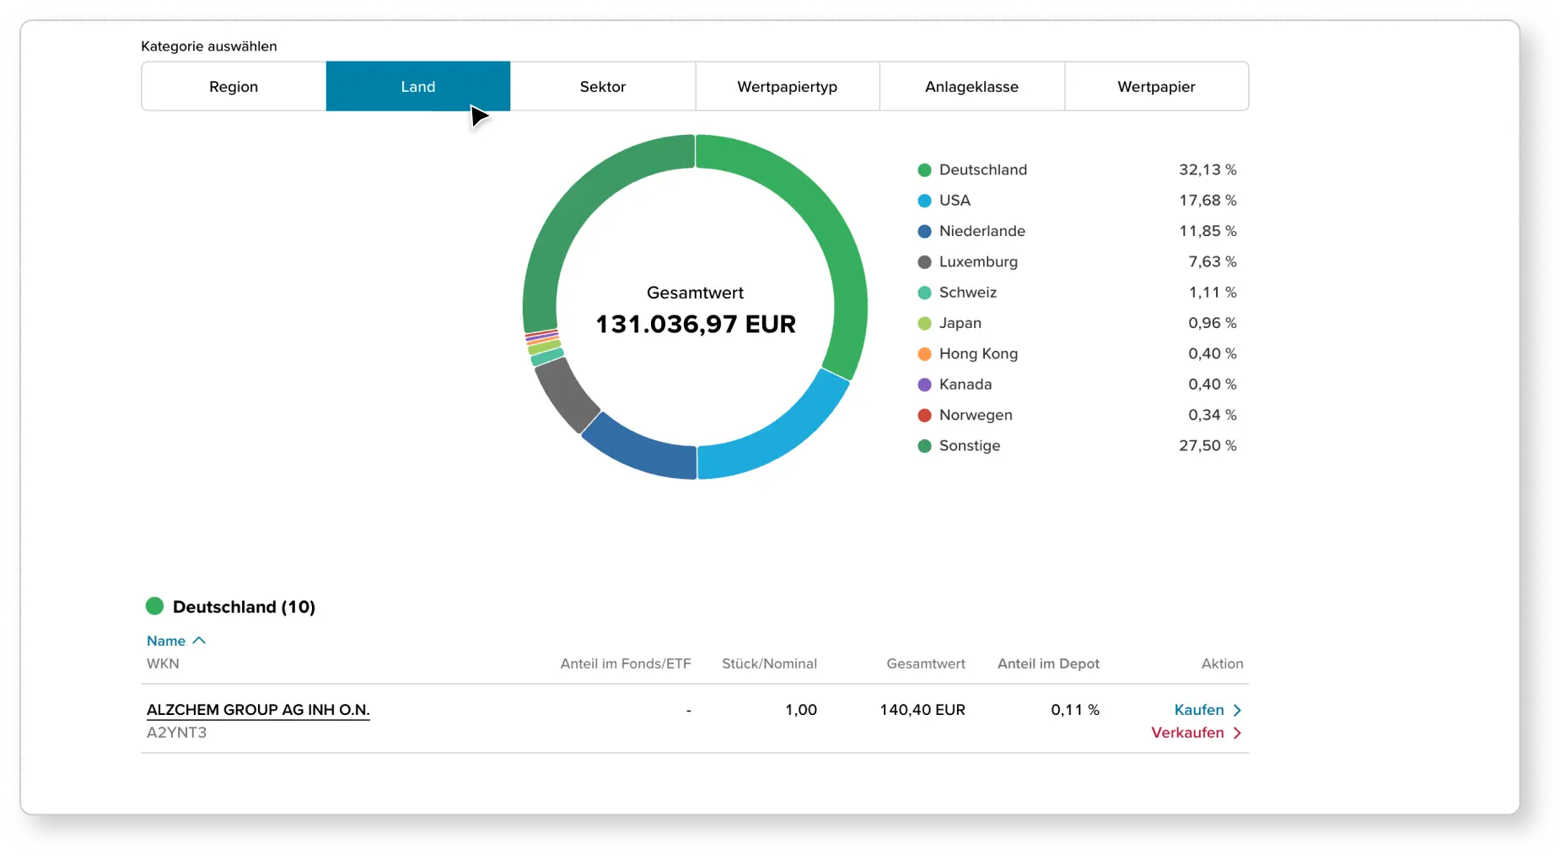Select the orange Hong Kong legend dot

pyautogui.click(x=923, y=353)
